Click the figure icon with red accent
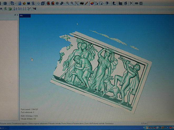This screenshot has height=130, width=174. point(114,3)
